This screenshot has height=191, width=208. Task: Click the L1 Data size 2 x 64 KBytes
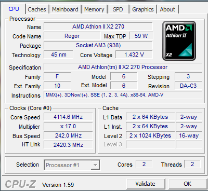(x=150, y=117)
